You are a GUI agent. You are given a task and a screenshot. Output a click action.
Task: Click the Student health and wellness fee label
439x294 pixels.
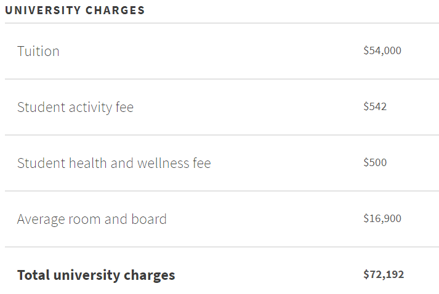(114, 163)
